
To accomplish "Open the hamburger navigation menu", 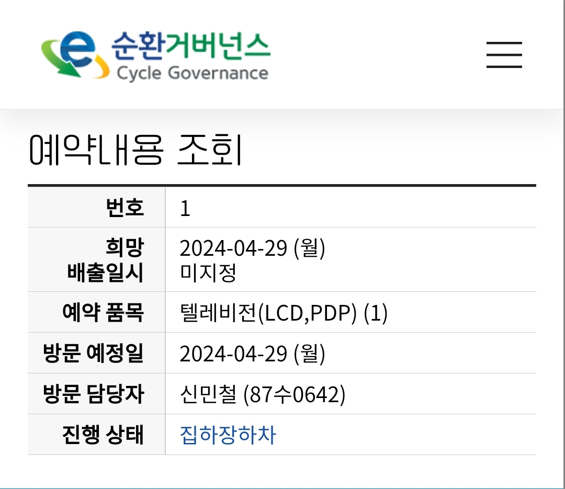I will (504, 55).
